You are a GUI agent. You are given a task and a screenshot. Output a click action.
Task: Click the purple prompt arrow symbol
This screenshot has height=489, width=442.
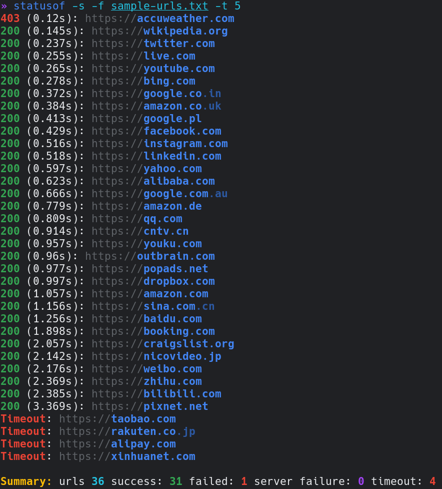coord(3,6)
